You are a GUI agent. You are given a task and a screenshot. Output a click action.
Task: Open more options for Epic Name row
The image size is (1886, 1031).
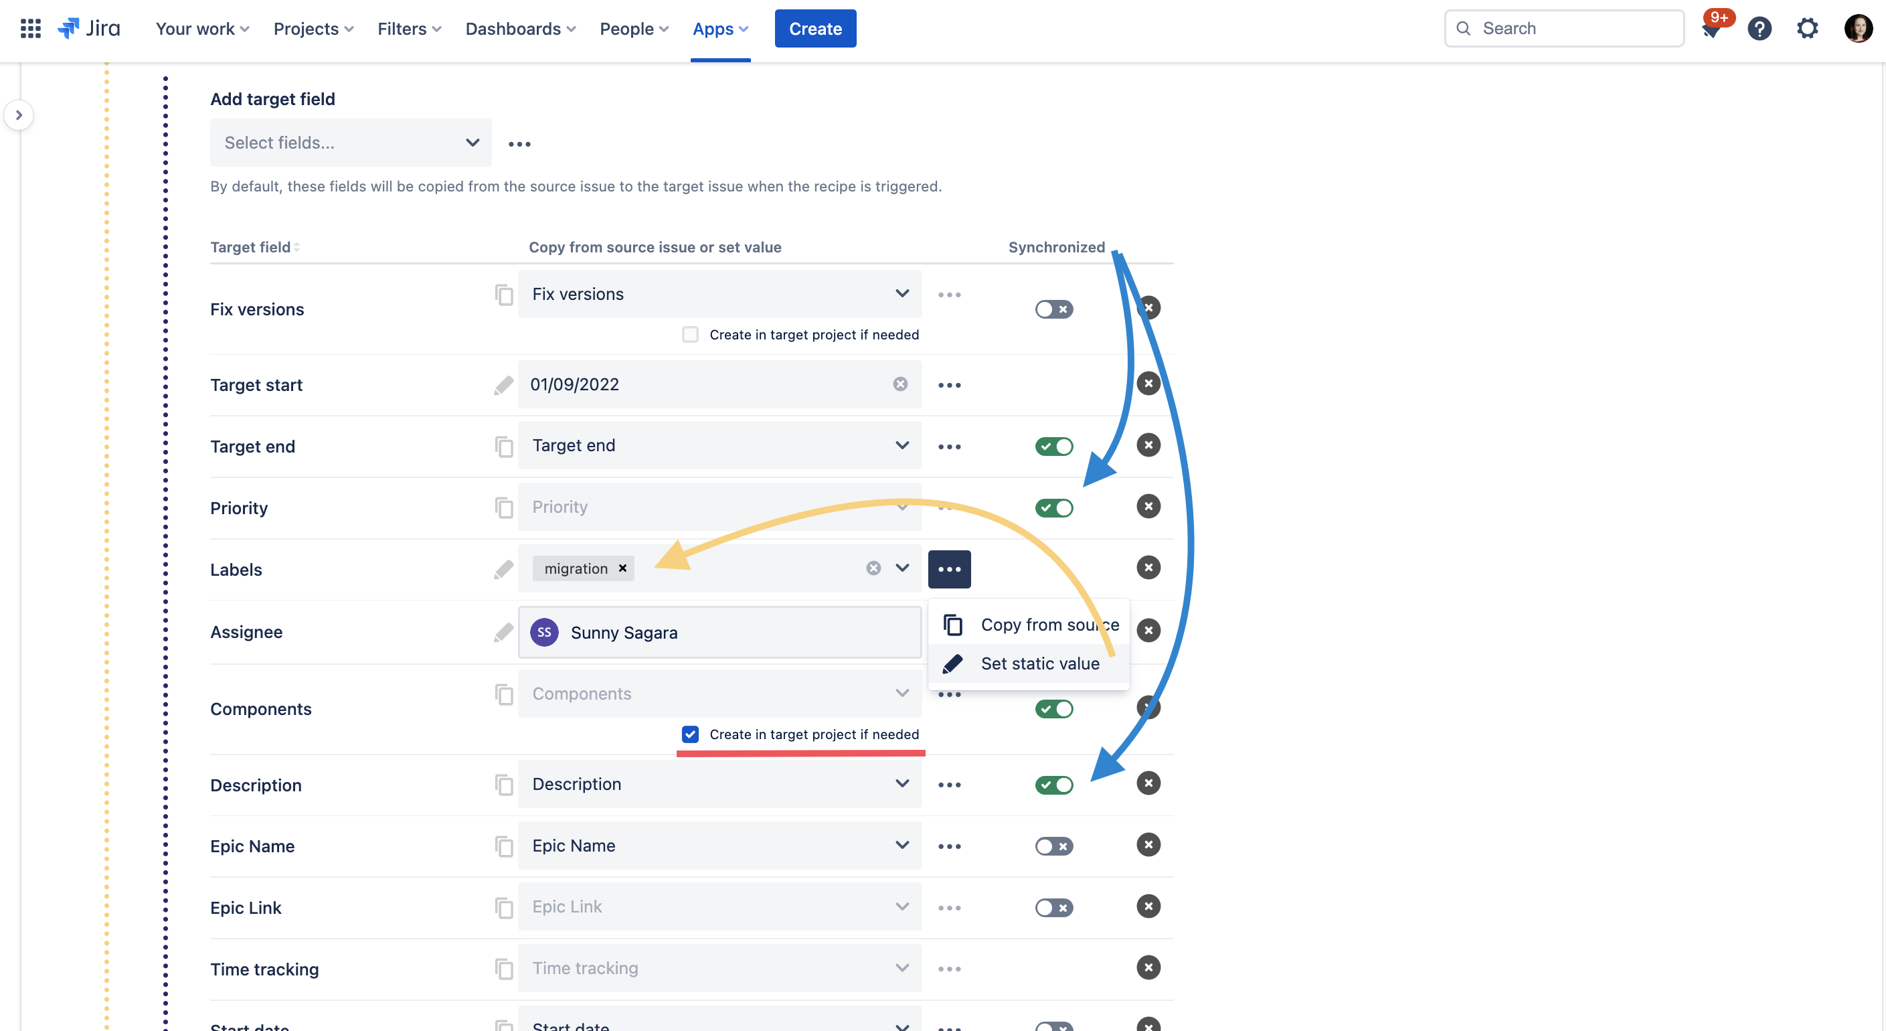[949, 846]
